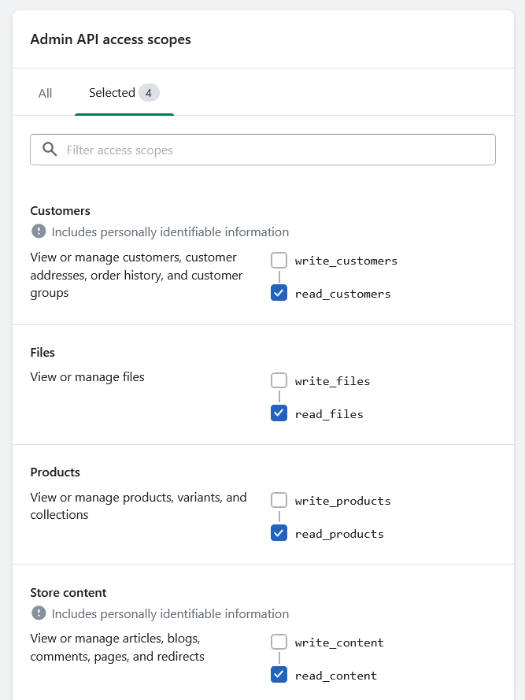Image resolution: width=525 pixels, height=700 pixels.
Task: Click the selected count badge showing 4
Action: 149,93
